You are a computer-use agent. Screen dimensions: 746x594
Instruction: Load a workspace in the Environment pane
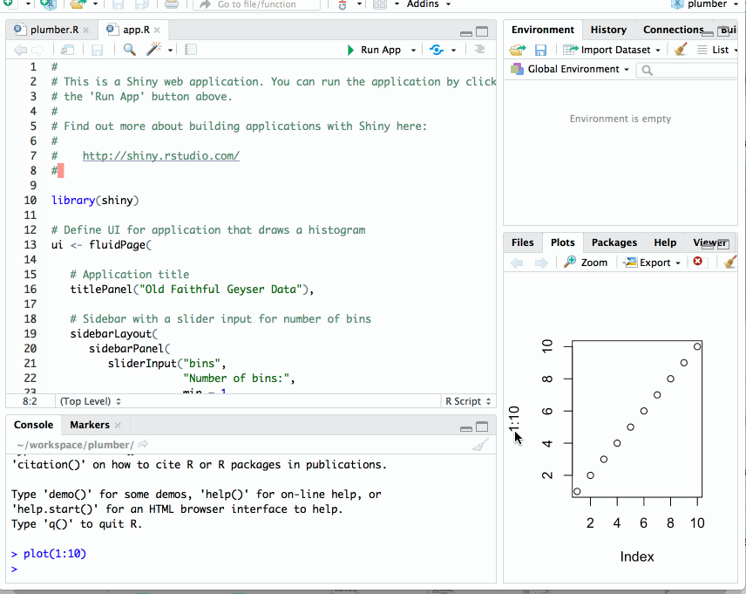tap(517, 50)
